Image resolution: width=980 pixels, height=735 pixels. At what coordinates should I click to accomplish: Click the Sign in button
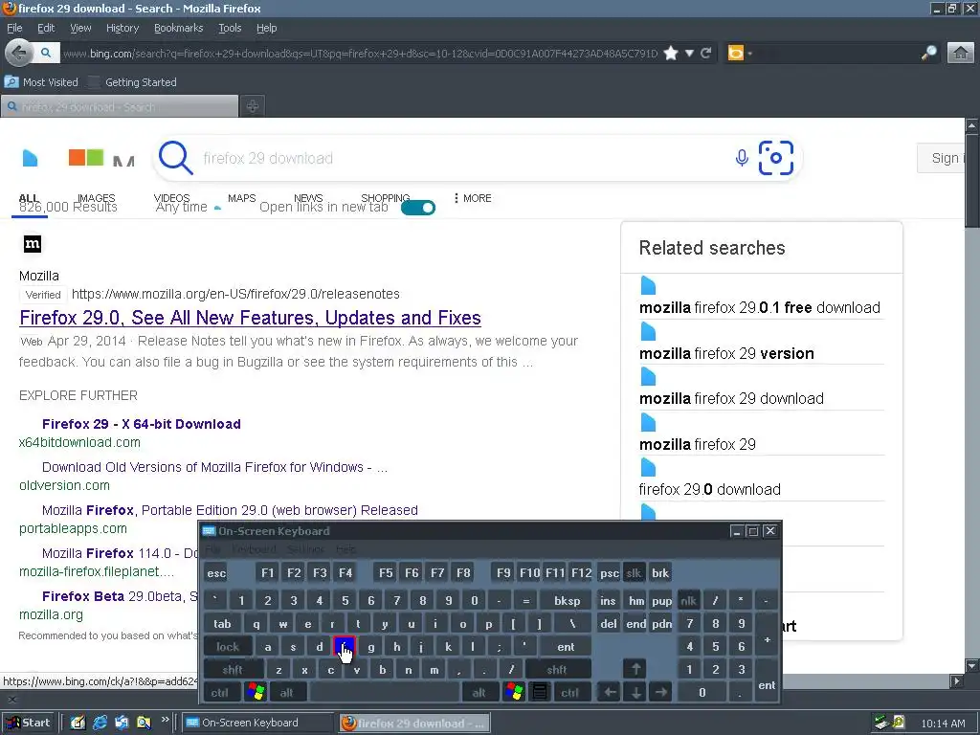942,158
